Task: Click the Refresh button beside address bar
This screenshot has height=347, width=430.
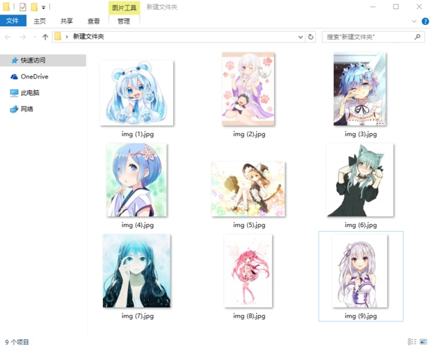Action: [311, 37]
